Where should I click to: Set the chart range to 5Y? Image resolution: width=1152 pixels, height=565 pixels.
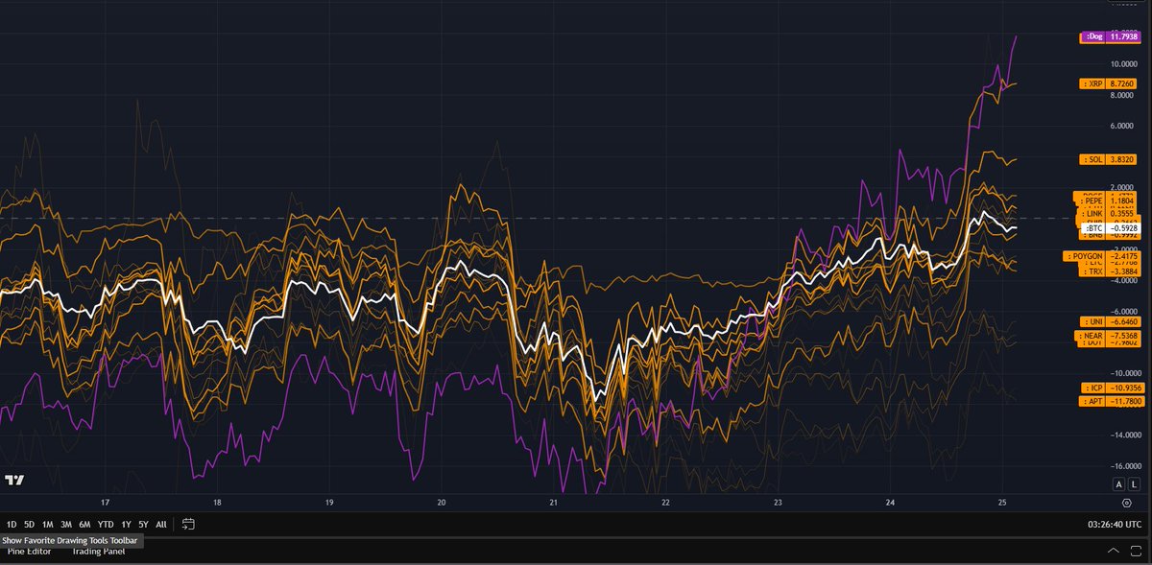(143, 524)
